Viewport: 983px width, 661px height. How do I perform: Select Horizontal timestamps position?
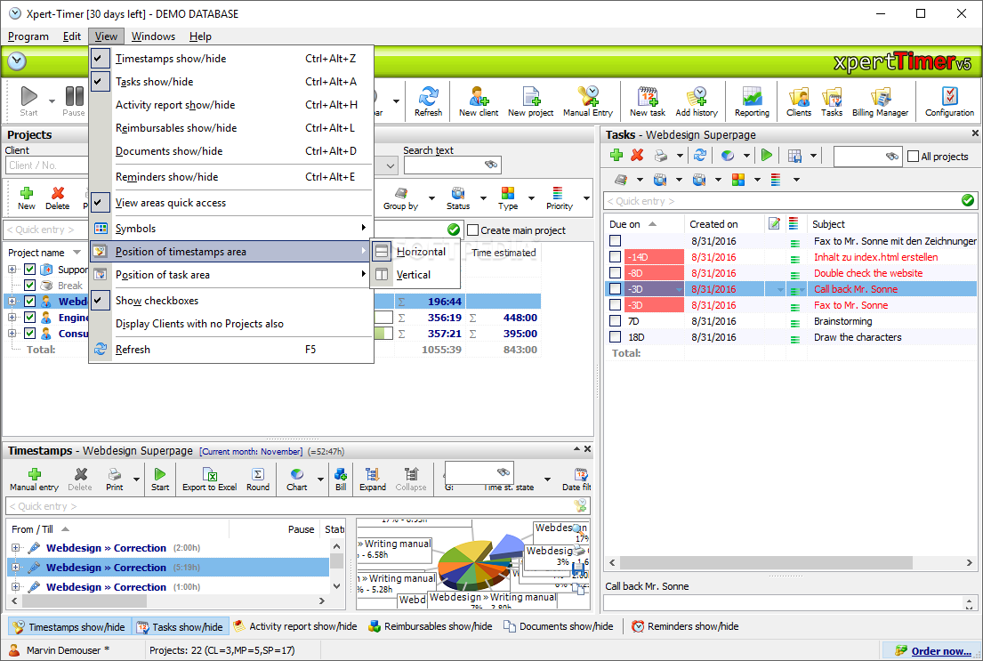tap(415, 252)
